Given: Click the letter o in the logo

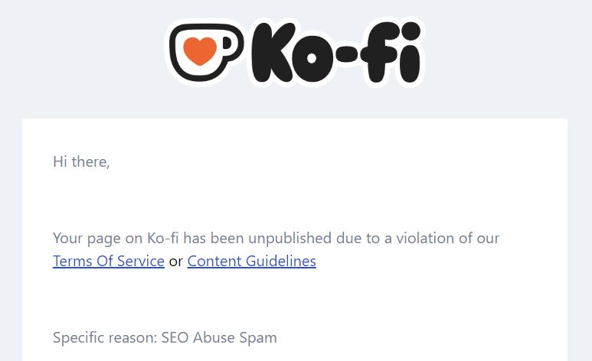Looking at the screenshot, I should pos(312,58).
